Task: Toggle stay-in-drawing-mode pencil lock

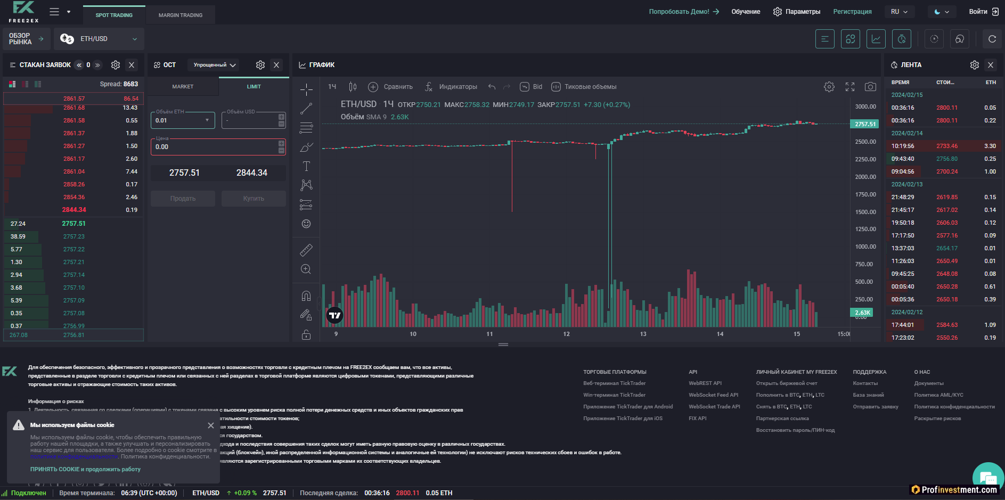Action: tap(306, 315)
